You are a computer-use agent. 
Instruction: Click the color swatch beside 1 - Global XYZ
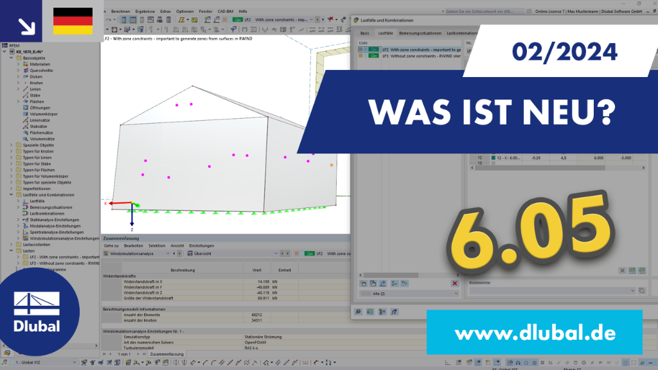[13, 362]
